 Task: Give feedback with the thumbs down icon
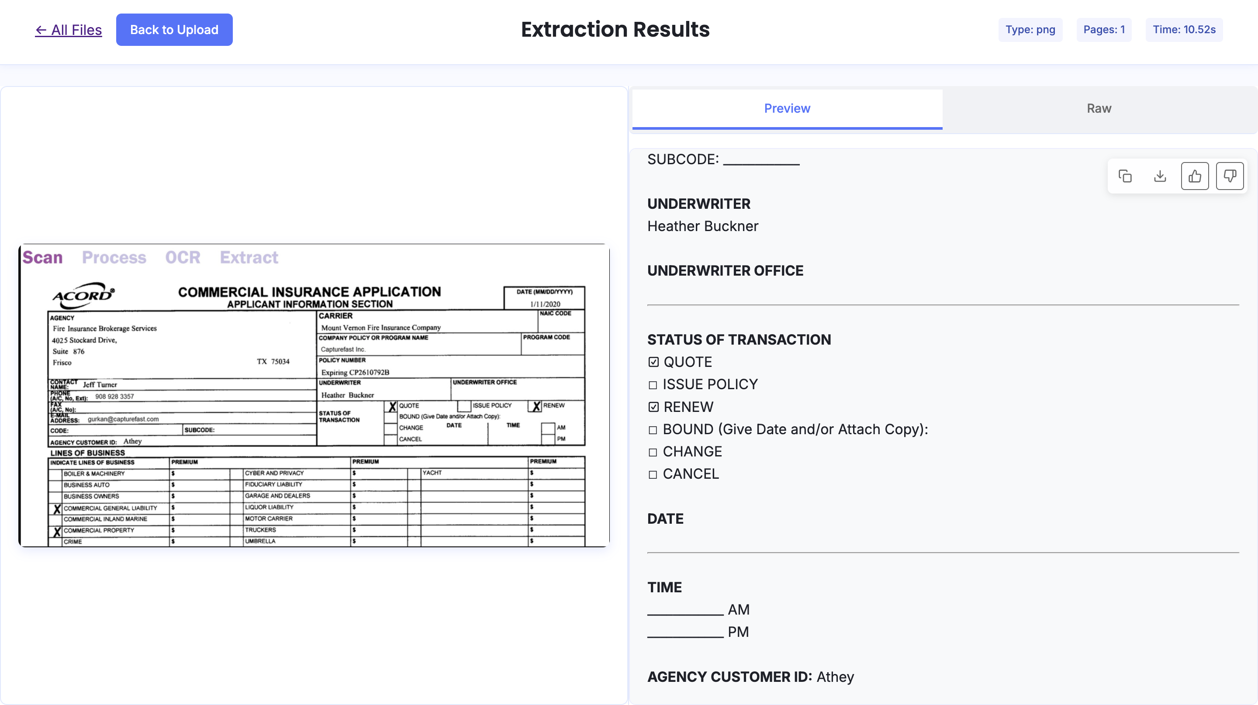tap(1230, 176)
